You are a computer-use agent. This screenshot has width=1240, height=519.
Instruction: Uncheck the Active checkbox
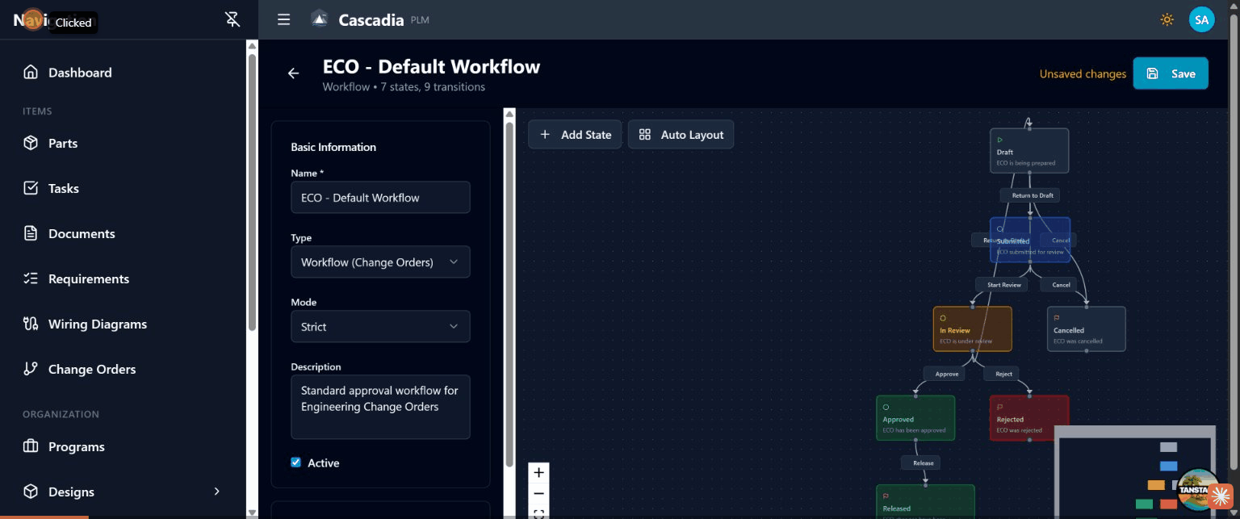coord(295,462)
